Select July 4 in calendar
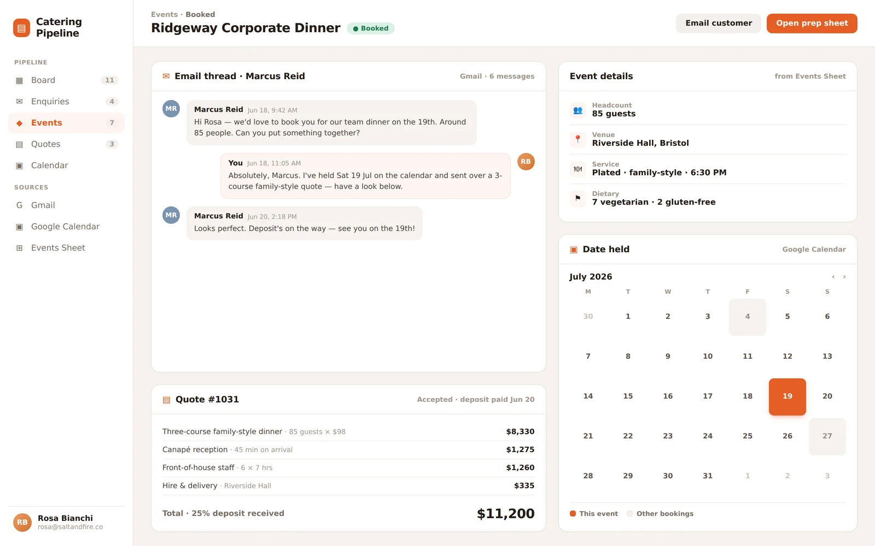This screenshot has width=875, height=546. (748, 317)
